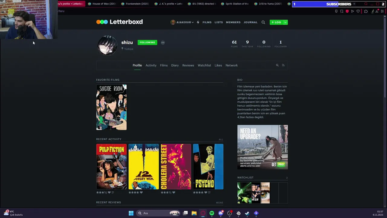This screenshot has width=387, height=218.
Task: Click the snapshot capture icon in browser toolbar
Action: [x=342, y=11]
